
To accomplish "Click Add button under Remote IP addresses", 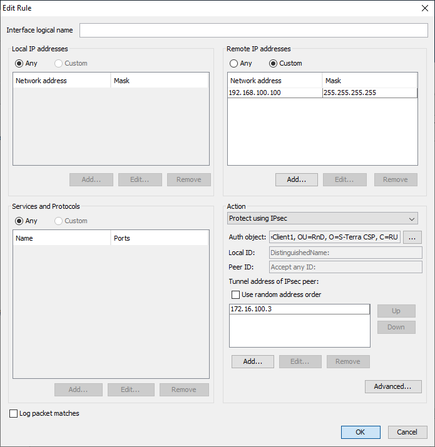I will [x=296, y=179].
